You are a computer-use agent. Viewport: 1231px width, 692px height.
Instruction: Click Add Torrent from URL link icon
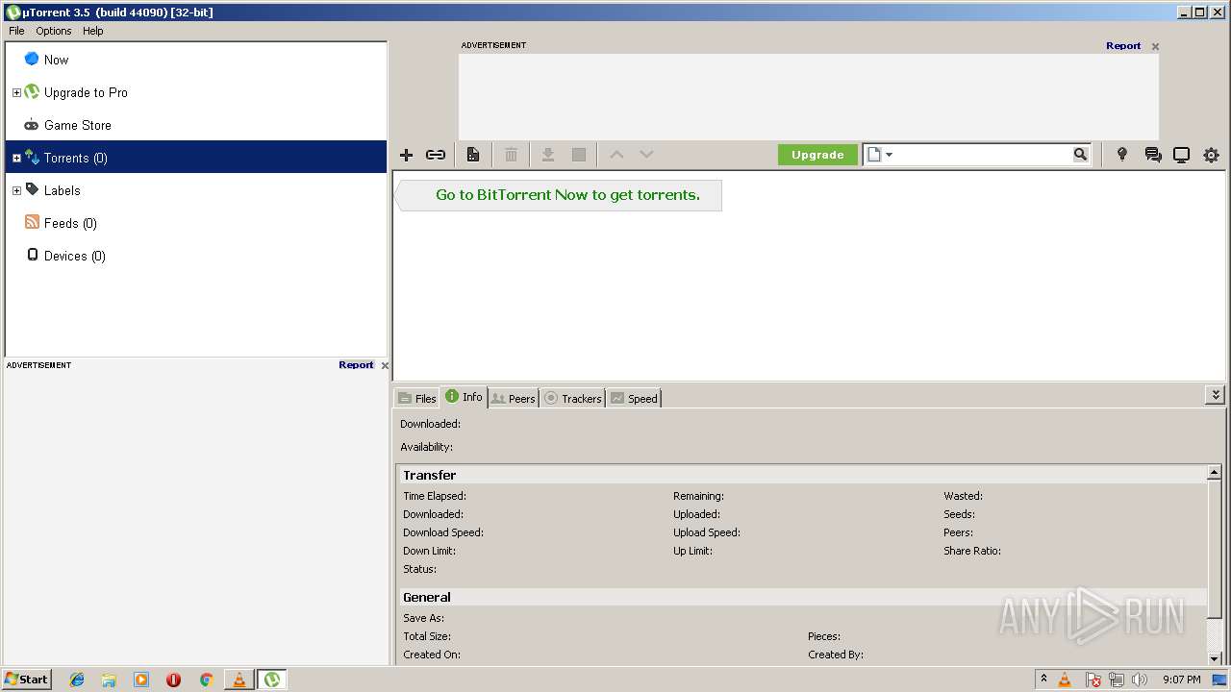pyautogui.click(x=436, y=155)
